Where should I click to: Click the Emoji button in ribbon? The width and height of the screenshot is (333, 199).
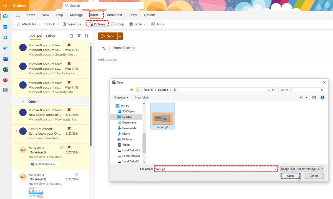117,24
